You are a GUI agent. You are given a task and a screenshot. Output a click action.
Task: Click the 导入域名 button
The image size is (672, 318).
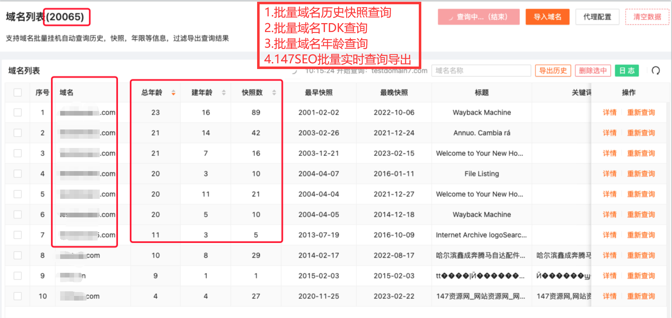(x=547, y=17)
